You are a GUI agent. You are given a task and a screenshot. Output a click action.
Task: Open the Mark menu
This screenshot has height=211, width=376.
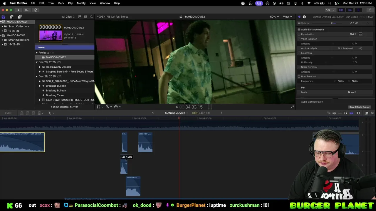click(61, 3)
